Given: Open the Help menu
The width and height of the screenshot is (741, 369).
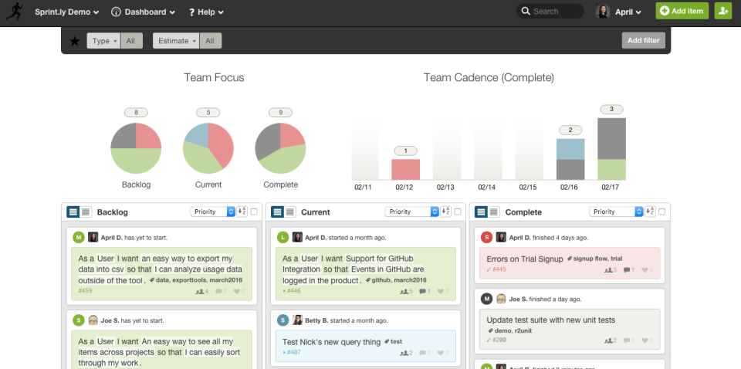Looking at the screenshot, I should pyautogui.click(x=206, y=12).
